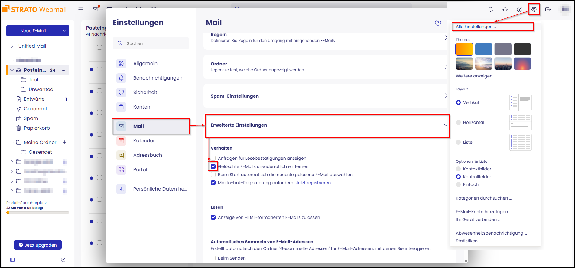The height and width of the screenshot is (268, 575).
Task: Open the Mail app icon in top bar
Action: coord(96,9)
